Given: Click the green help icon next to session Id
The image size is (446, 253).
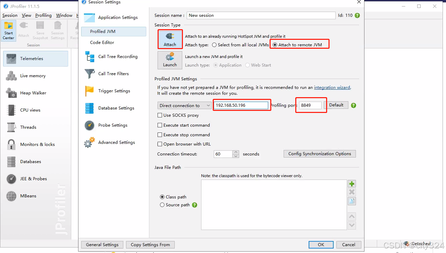Looking at the screenshot, I should [357, 15].
